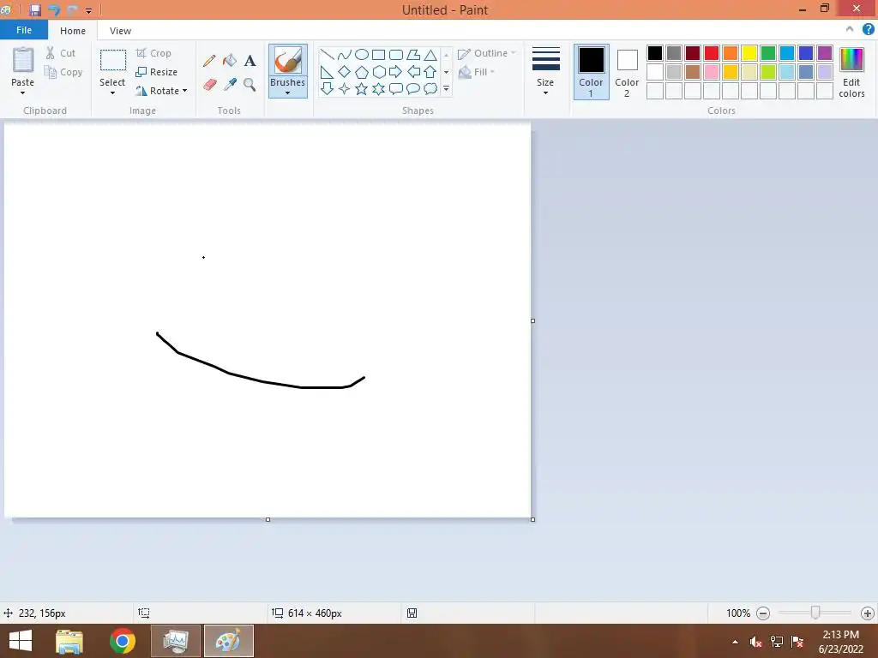This screenshot has height=658, width=878.
Task: Select the Fill with color bucket tool
Action: coord(230,61)
